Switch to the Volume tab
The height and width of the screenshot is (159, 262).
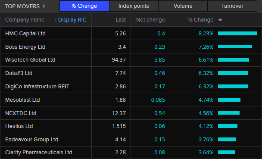(x=183, y=6)
